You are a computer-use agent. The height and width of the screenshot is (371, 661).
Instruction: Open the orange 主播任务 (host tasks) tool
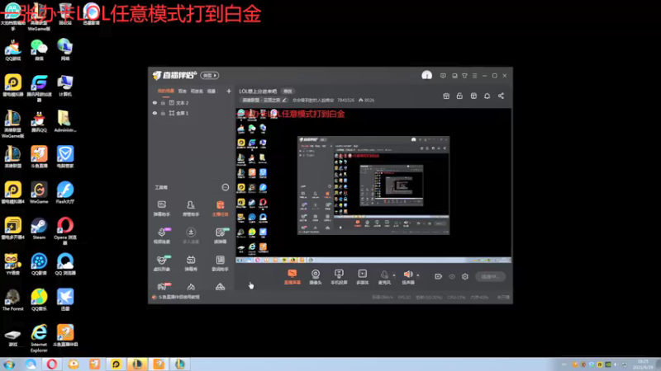(x=220, y=209)
